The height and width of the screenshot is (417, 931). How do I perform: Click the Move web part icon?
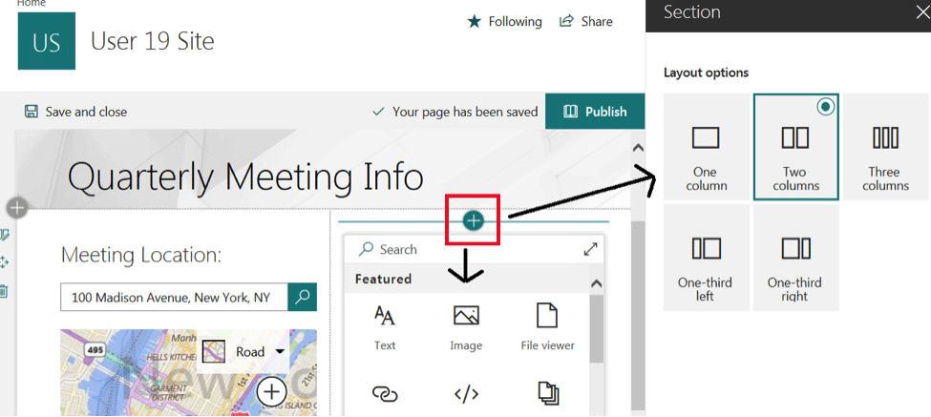tap(4, 262)
